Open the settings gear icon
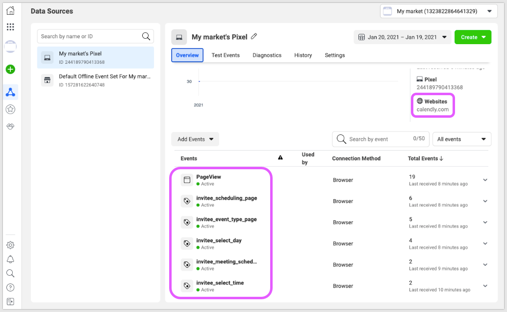The image size is (507, 312). 10,245
